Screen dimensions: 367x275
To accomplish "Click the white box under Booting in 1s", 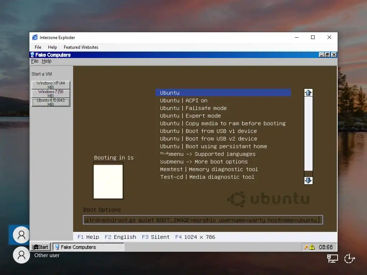I will 108,182.
